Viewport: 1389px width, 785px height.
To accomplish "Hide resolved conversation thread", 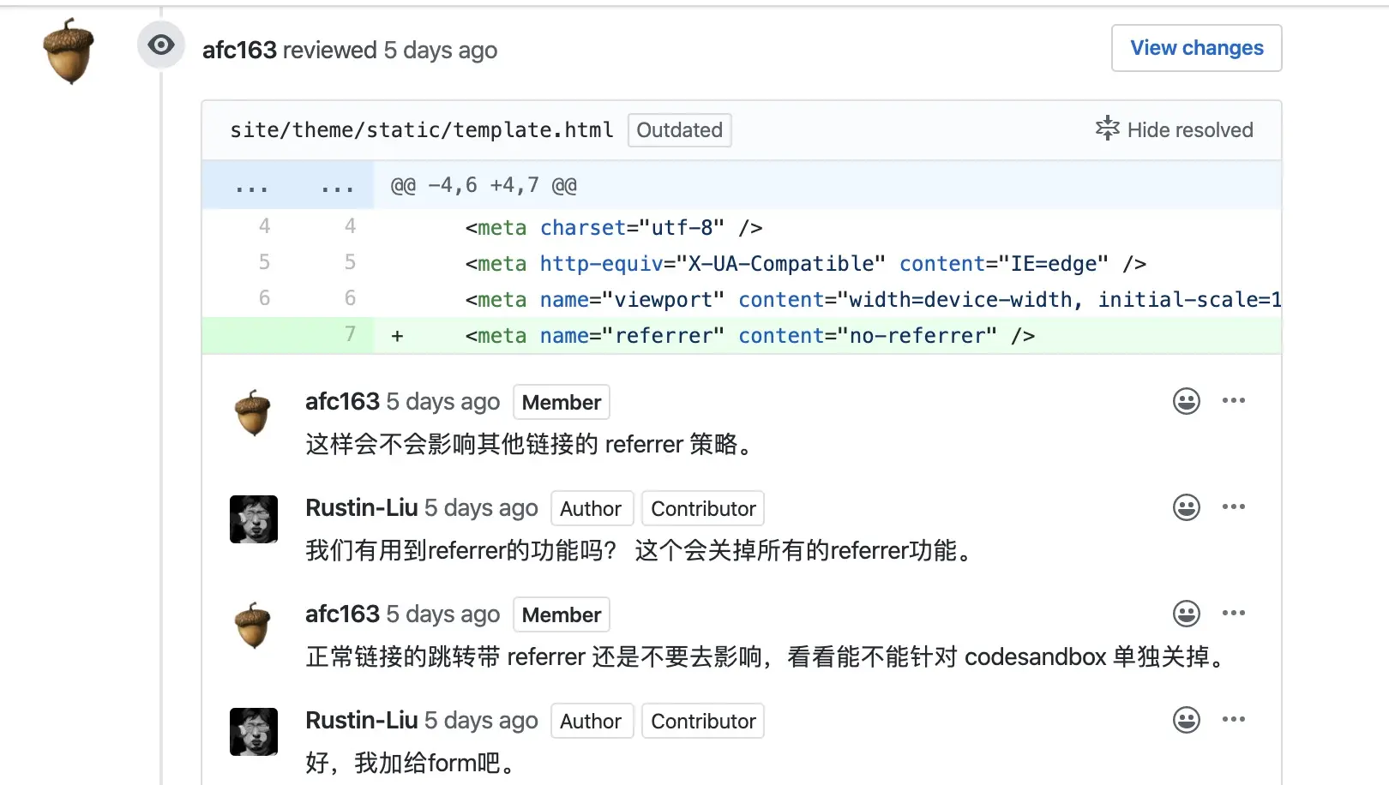I will point(1174,129).
